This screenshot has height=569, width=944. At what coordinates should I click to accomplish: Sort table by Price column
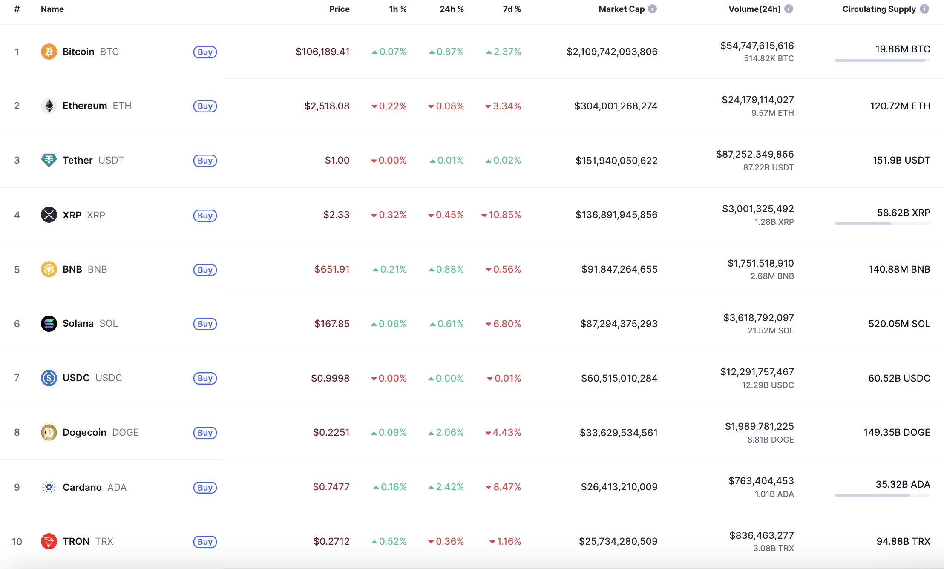coord(339,9)
